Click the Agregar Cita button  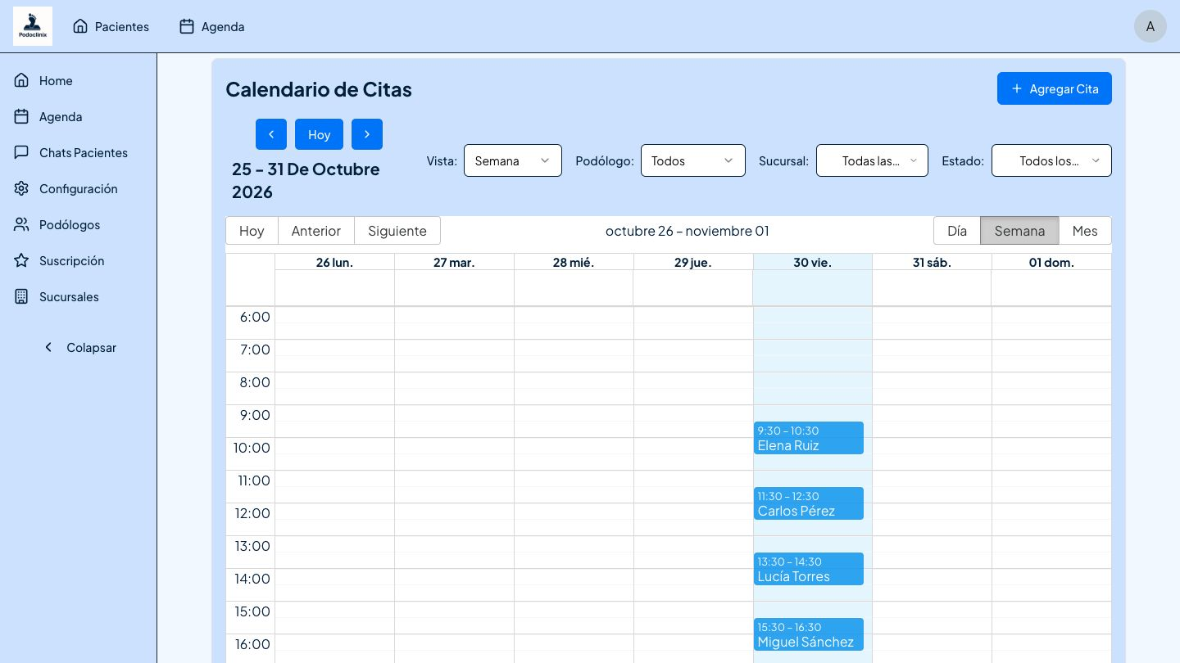coord(1055,88)
